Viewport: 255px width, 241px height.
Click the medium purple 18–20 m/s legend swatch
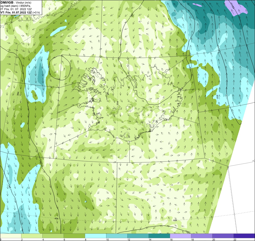pos(202,236)
